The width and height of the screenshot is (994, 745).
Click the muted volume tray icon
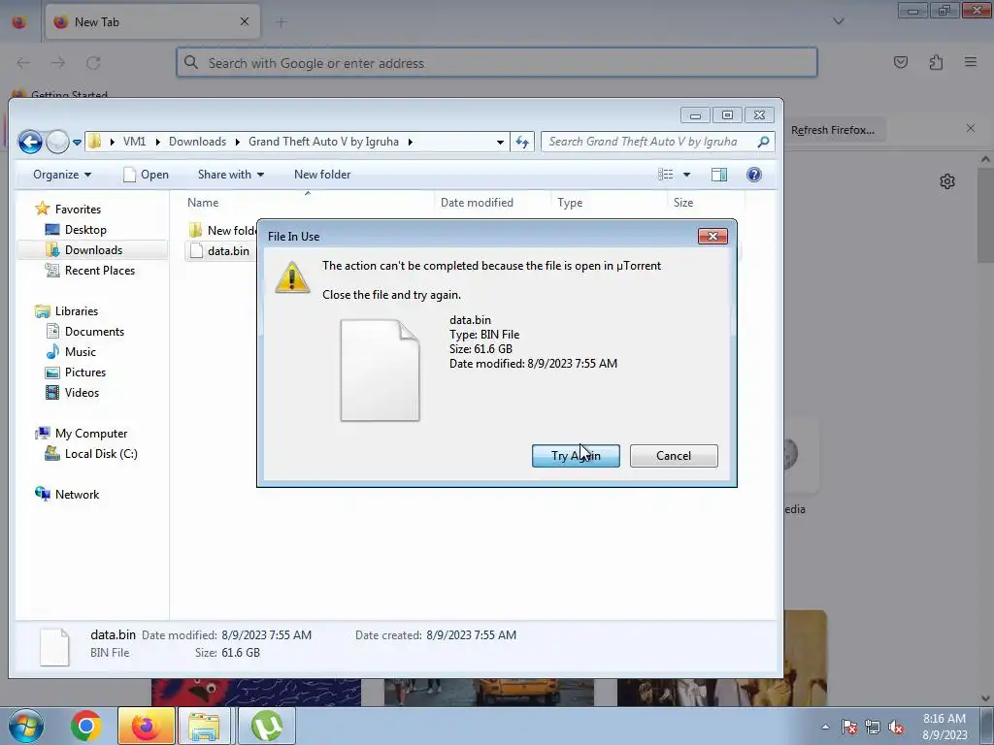pyautogui.click(x=896, y=728)
